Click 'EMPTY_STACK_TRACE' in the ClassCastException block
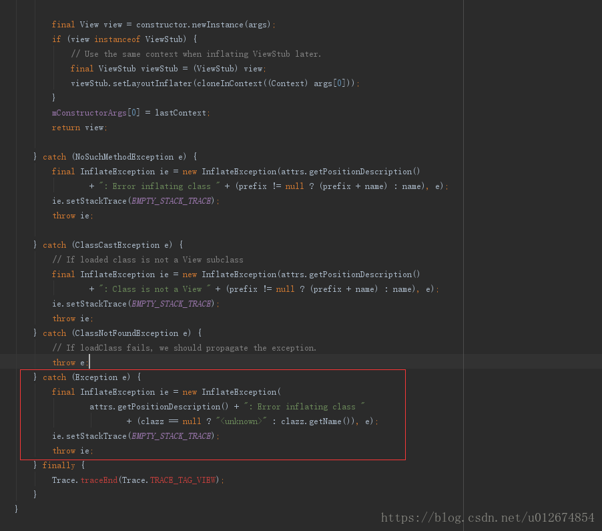 [x=172, y=304]
